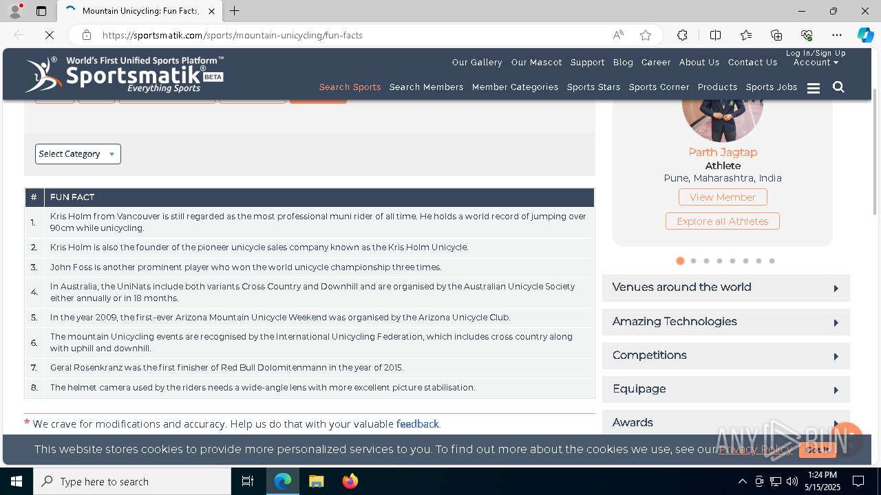The height and width of the screenshot is (495, 881).
Task: Select the last carousel dot
Action: point(772,261)
